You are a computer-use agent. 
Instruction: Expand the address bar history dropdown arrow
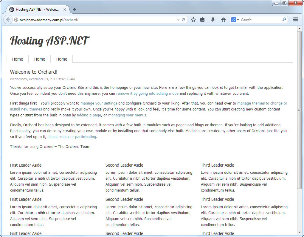178,20
